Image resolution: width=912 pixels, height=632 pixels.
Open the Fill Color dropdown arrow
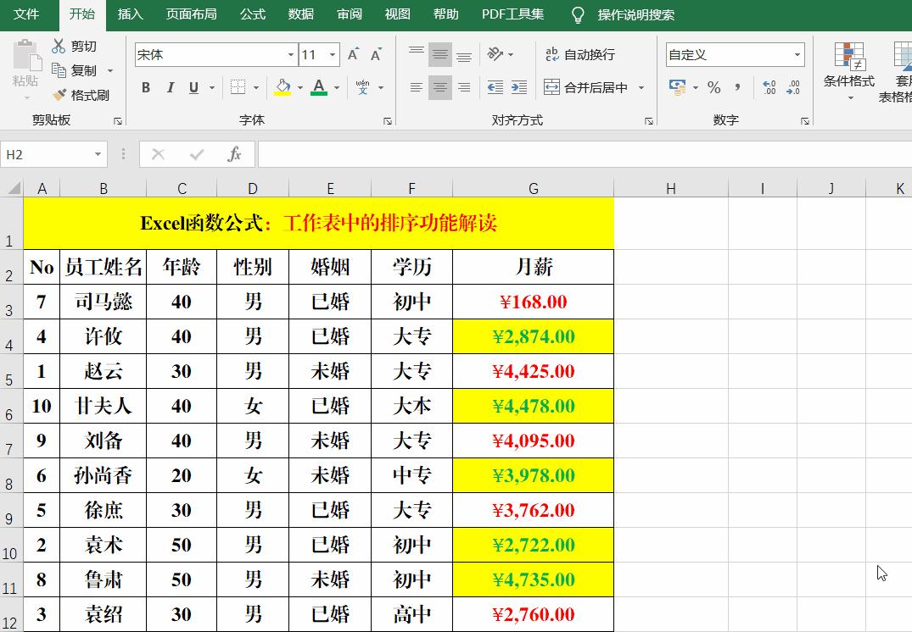301,87
